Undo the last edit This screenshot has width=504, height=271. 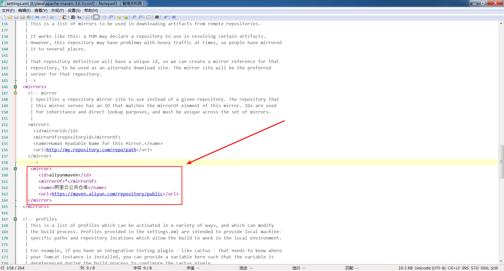coord(37,17)
